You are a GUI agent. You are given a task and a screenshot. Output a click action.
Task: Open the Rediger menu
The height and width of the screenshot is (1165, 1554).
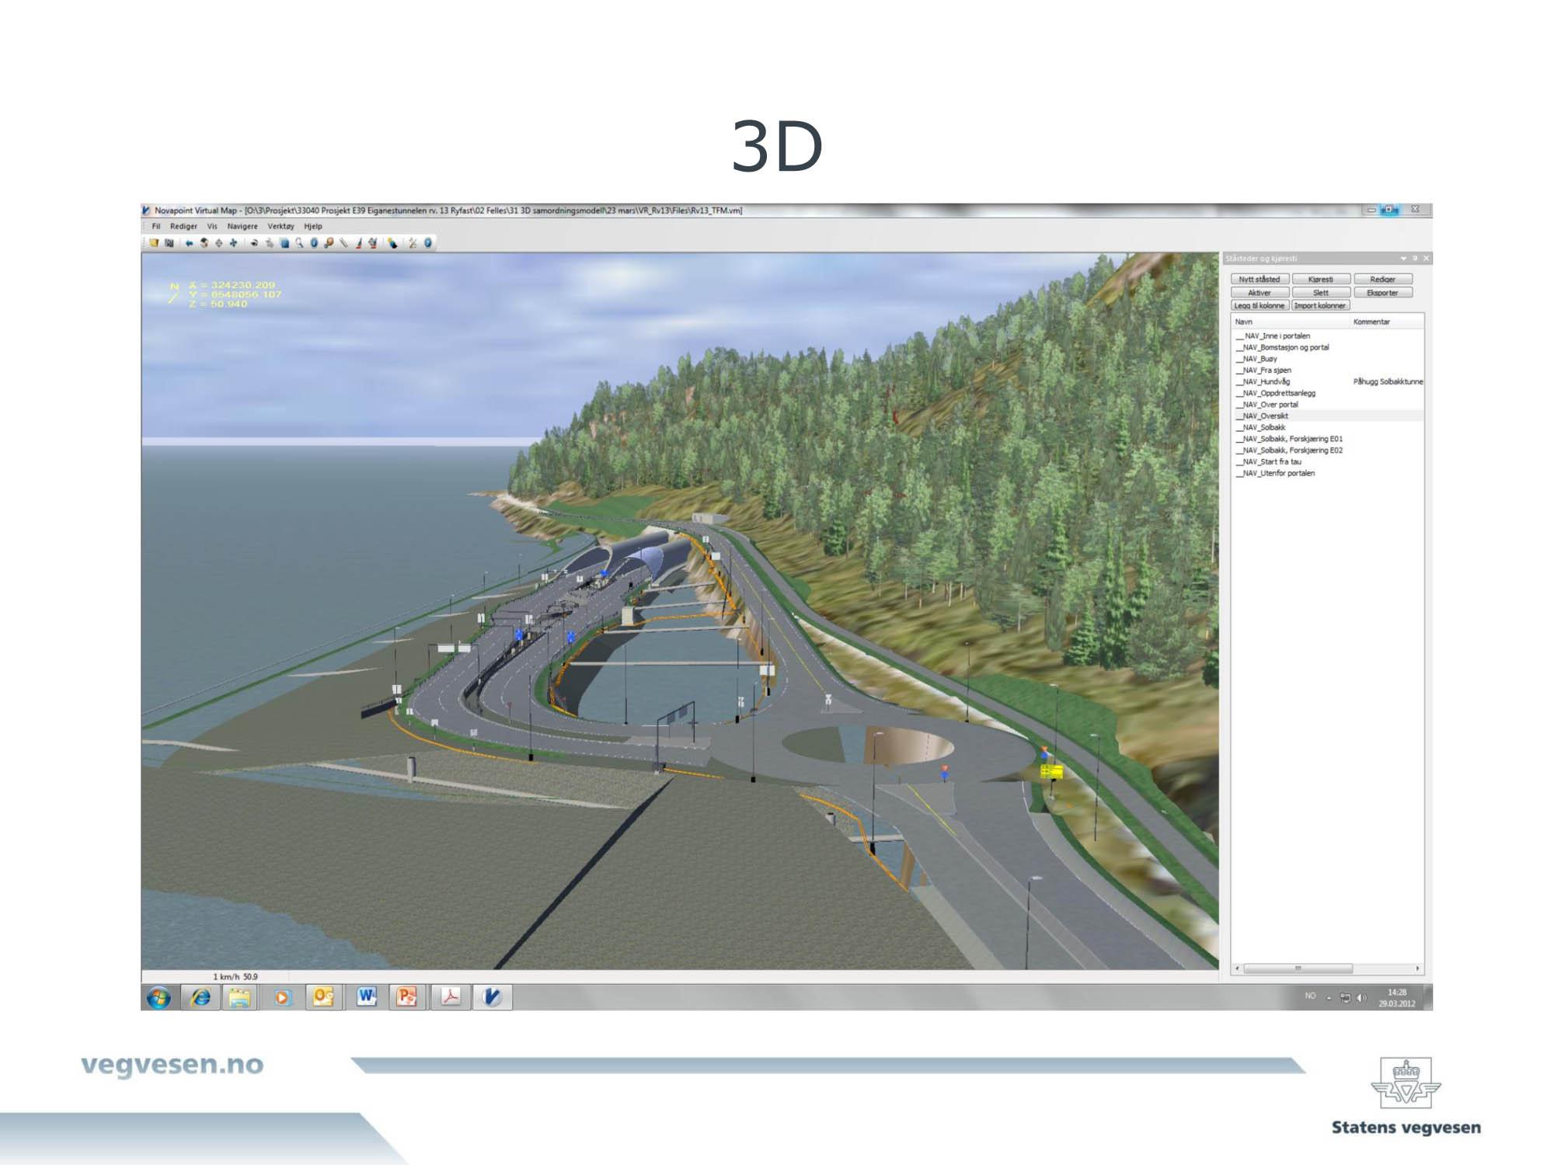(183, 226)
